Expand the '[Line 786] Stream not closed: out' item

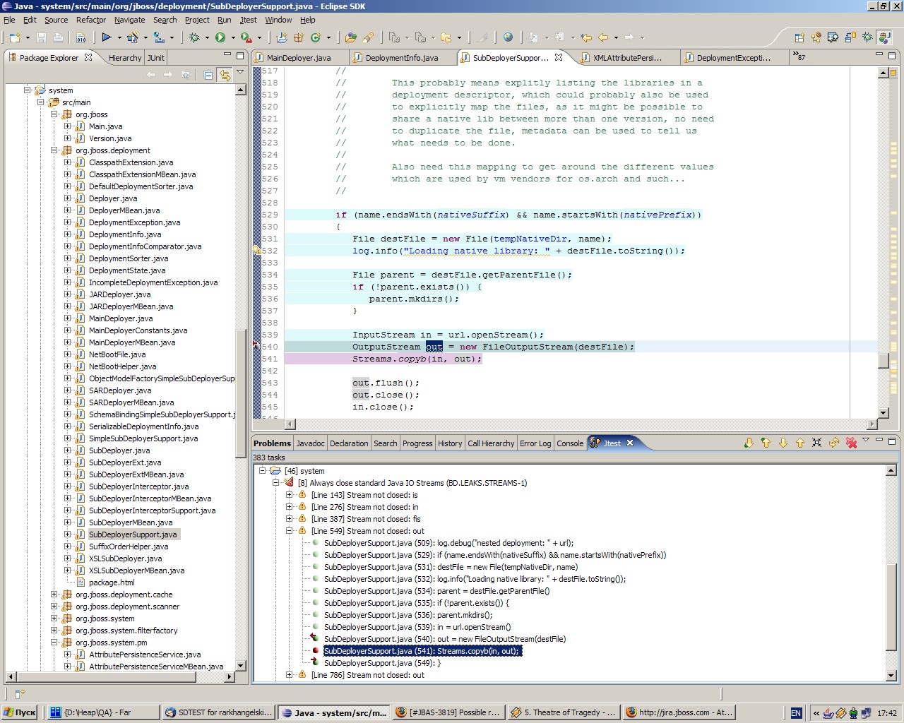tap(289, 675)
